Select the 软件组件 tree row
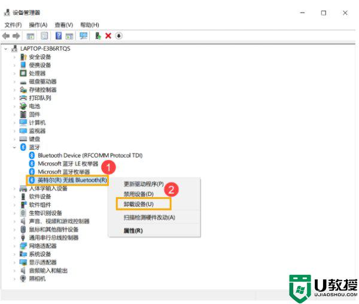This screenshot has height=304, width=359. (x=40, y=205)
